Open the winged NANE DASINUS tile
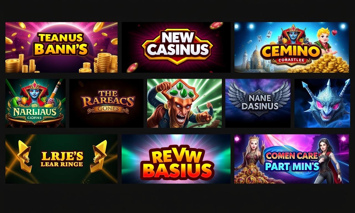The width and height of the screenshot is (355, 213). point(258,103)
